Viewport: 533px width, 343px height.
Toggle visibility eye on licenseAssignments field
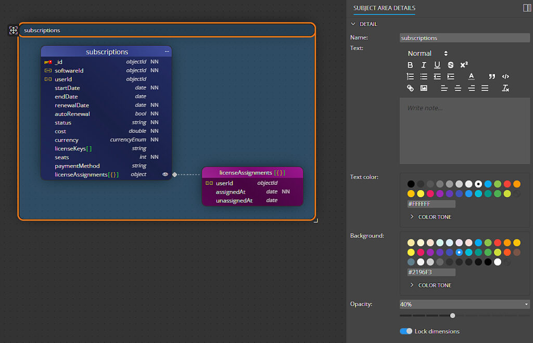pyautogui.click(x=165, y=174)
